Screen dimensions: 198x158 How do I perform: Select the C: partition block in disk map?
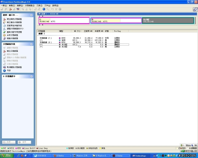[x=64, y=21]
